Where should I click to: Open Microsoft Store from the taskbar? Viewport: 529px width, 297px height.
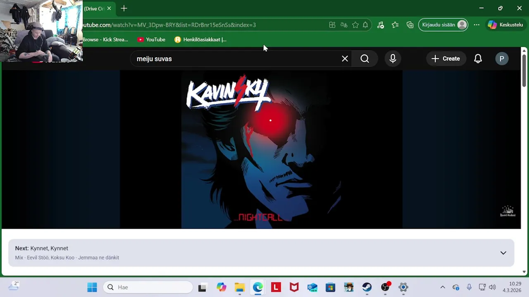[331, 287]
